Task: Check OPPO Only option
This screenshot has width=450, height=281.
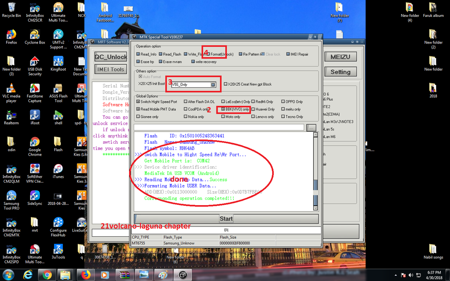Action: (x=283, y=102)
